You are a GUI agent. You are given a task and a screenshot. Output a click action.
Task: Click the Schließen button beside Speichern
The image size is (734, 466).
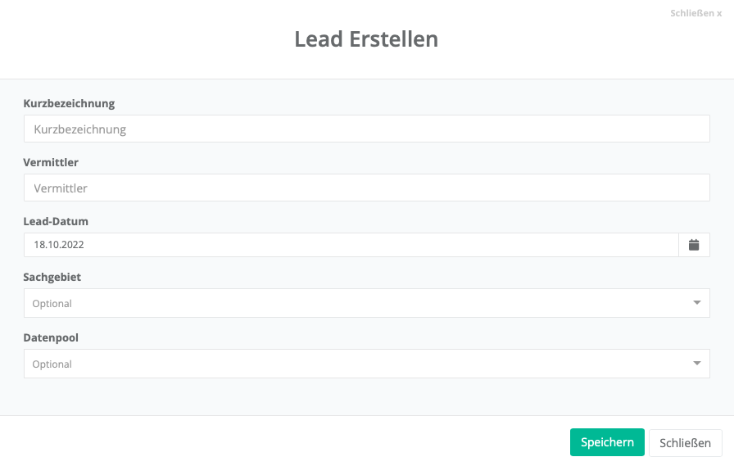[685, 443]
